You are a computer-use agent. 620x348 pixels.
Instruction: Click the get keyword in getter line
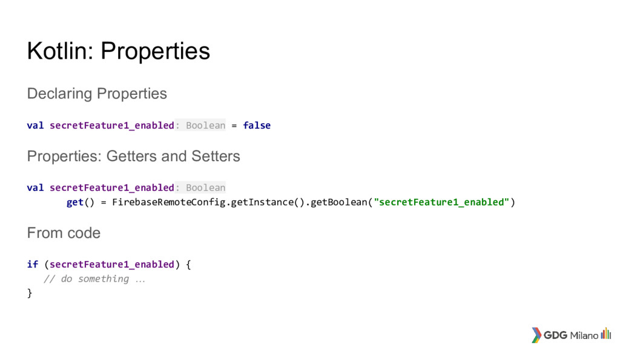click(x=74, y=202)
